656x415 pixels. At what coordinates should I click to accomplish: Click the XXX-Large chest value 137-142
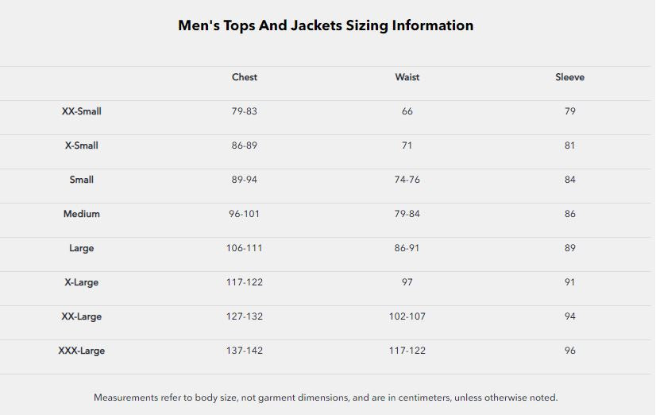tap(245, 351)
